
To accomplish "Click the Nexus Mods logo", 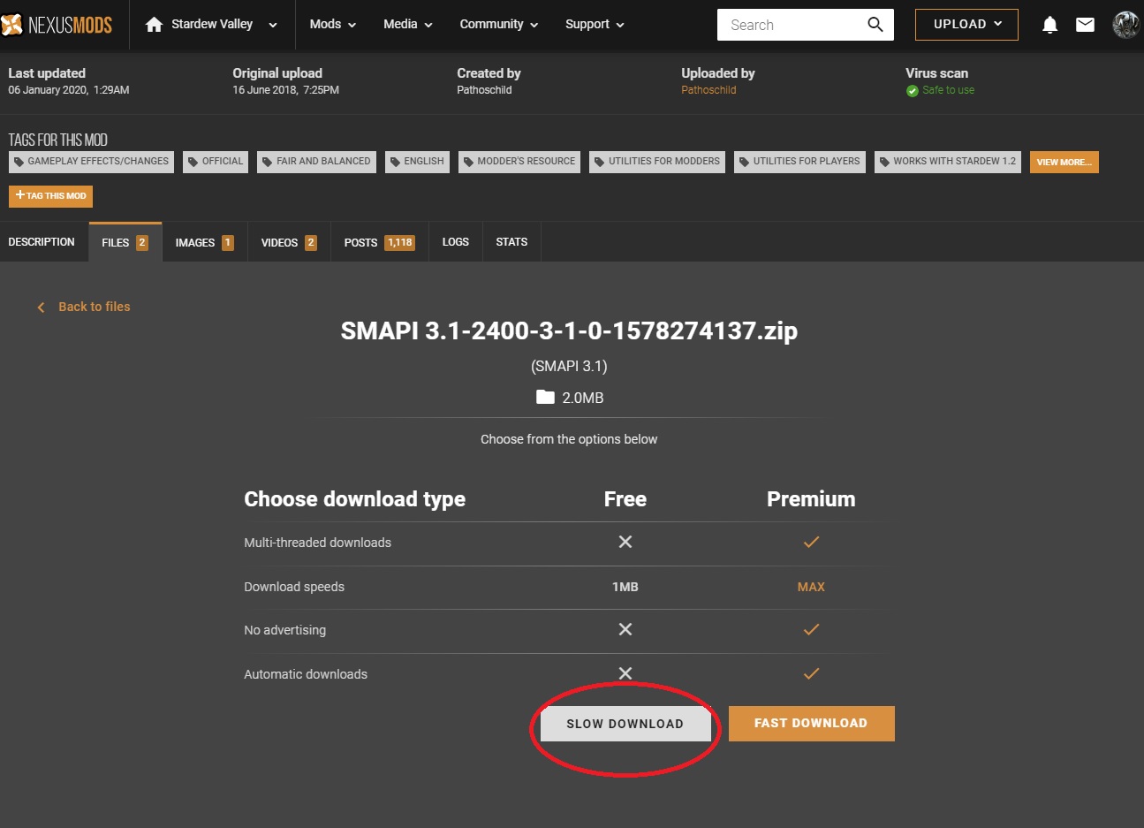I will (x=57, y=25).
